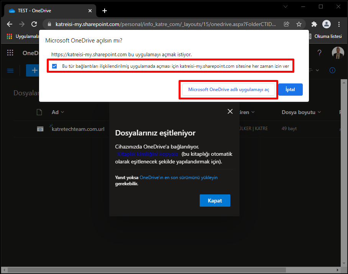The image size is (348, 274).
Task: Click the horizontal scrollbar left arrow
Action: pyautogui.click(x=4, y=270)
